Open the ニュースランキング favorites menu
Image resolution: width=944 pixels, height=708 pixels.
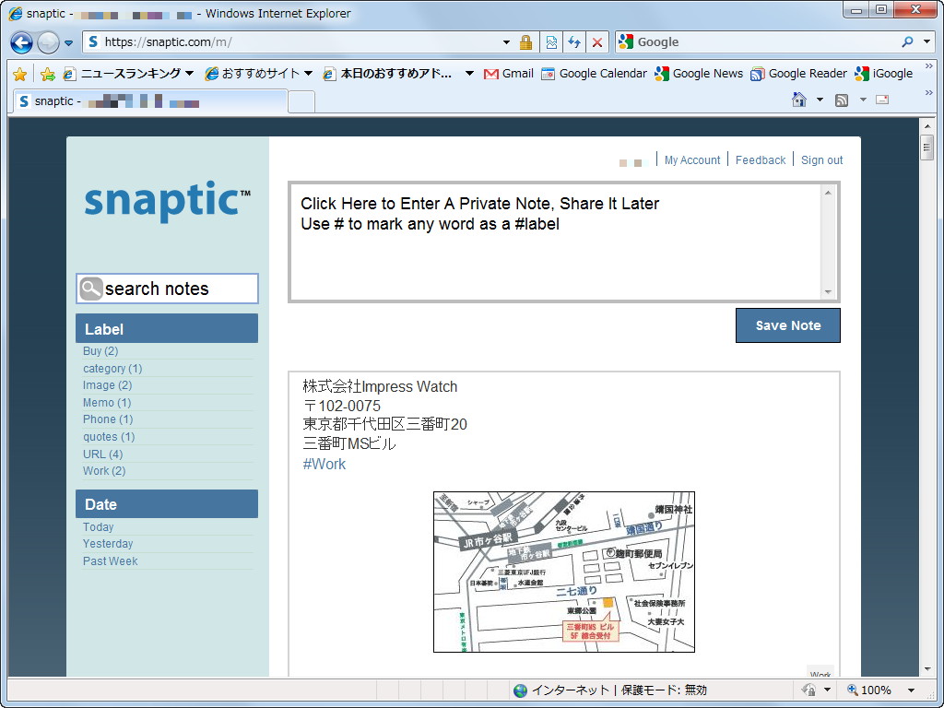tap(129, 74)
